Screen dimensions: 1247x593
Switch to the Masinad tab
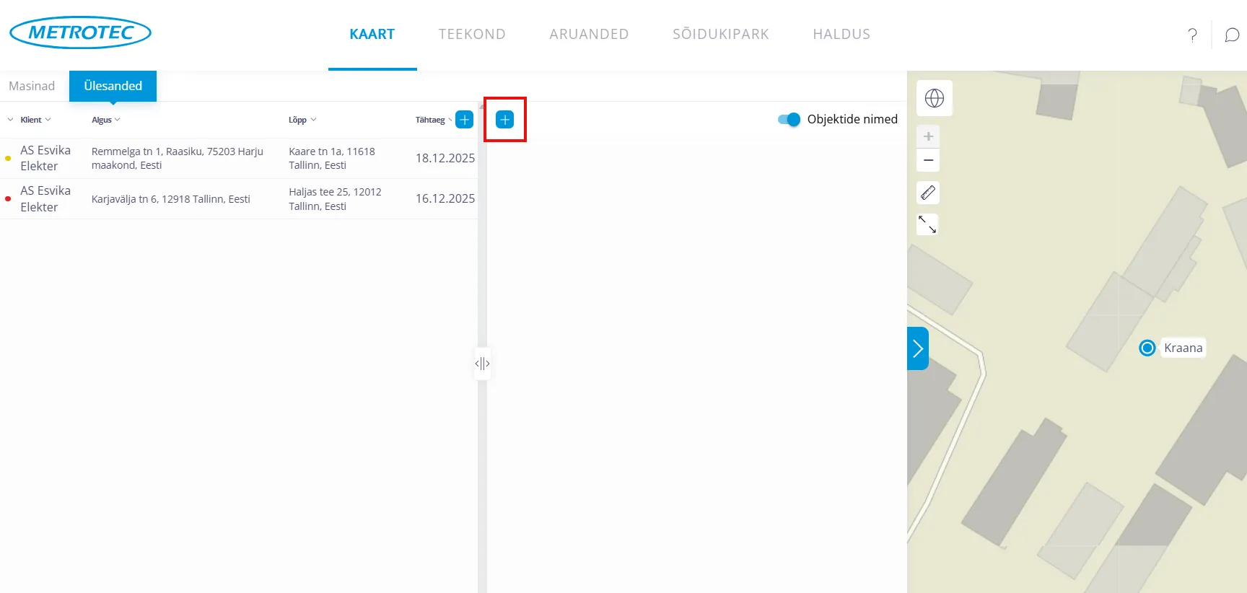(x=32, y=86)
